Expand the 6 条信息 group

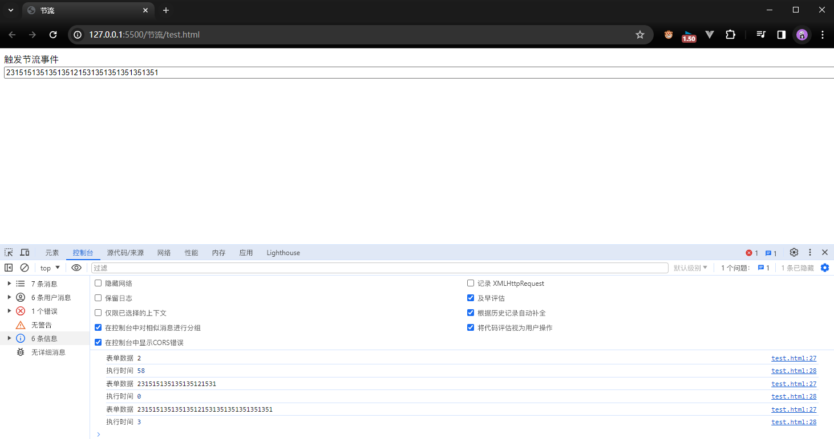9,338
